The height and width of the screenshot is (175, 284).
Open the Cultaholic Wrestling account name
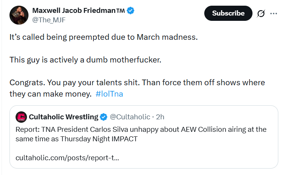click(x=64, y=117)
